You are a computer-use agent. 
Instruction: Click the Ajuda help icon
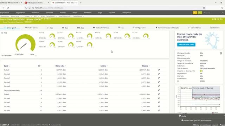click(180, 116)
